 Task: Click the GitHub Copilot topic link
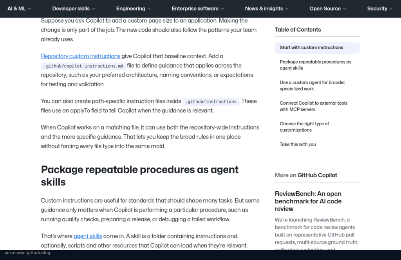tap(317, 175)
